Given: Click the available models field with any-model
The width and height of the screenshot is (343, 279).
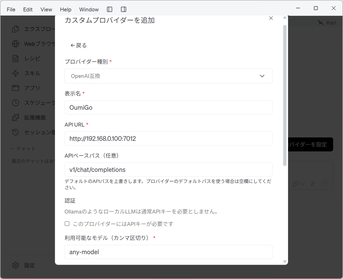Looking at the screenshot, I should coord(168,252).
